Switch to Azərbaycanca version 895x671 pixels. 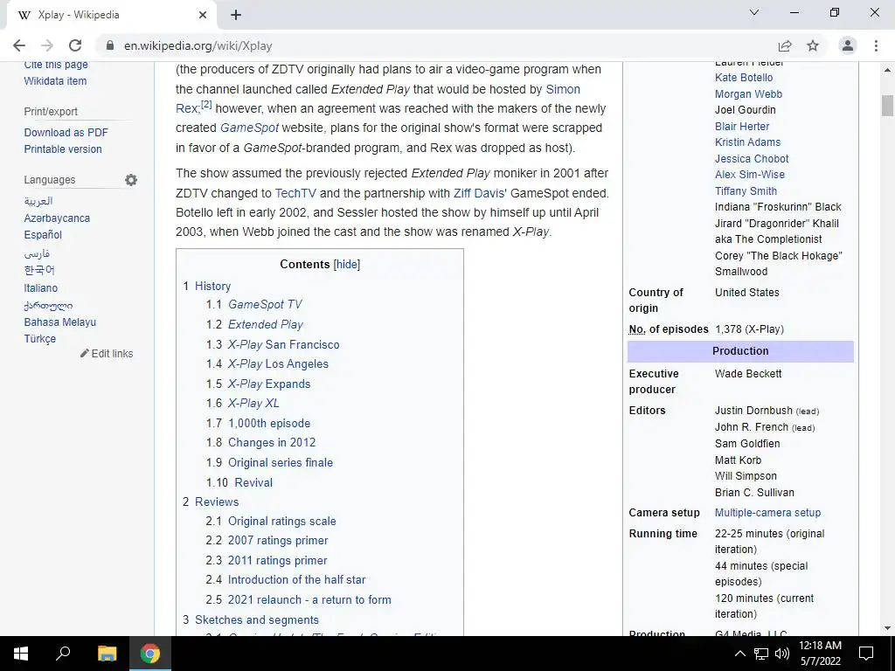coord(57,218)
